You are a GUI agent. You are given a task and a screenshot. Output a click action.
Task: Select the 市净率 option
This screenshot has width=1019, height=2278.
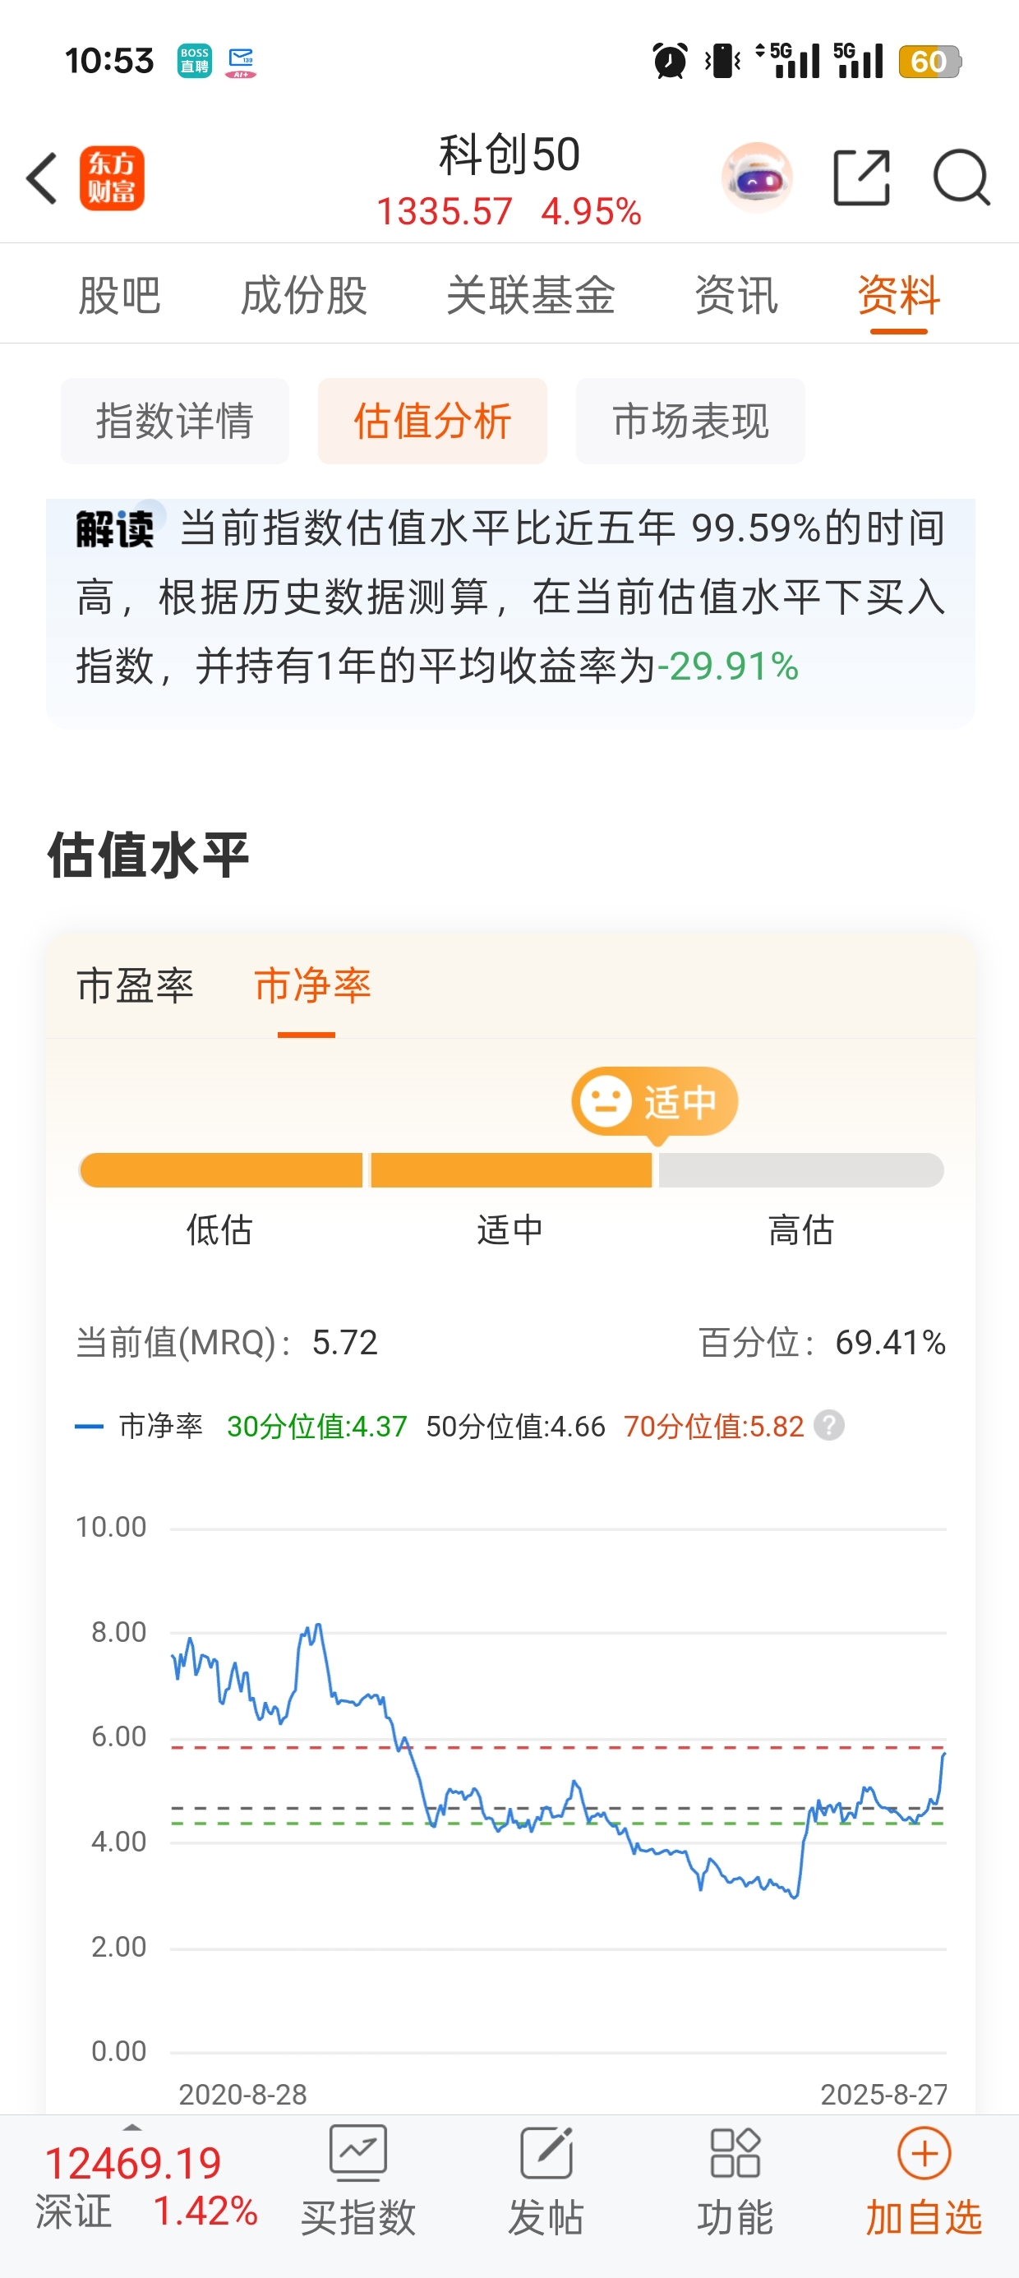312,985
